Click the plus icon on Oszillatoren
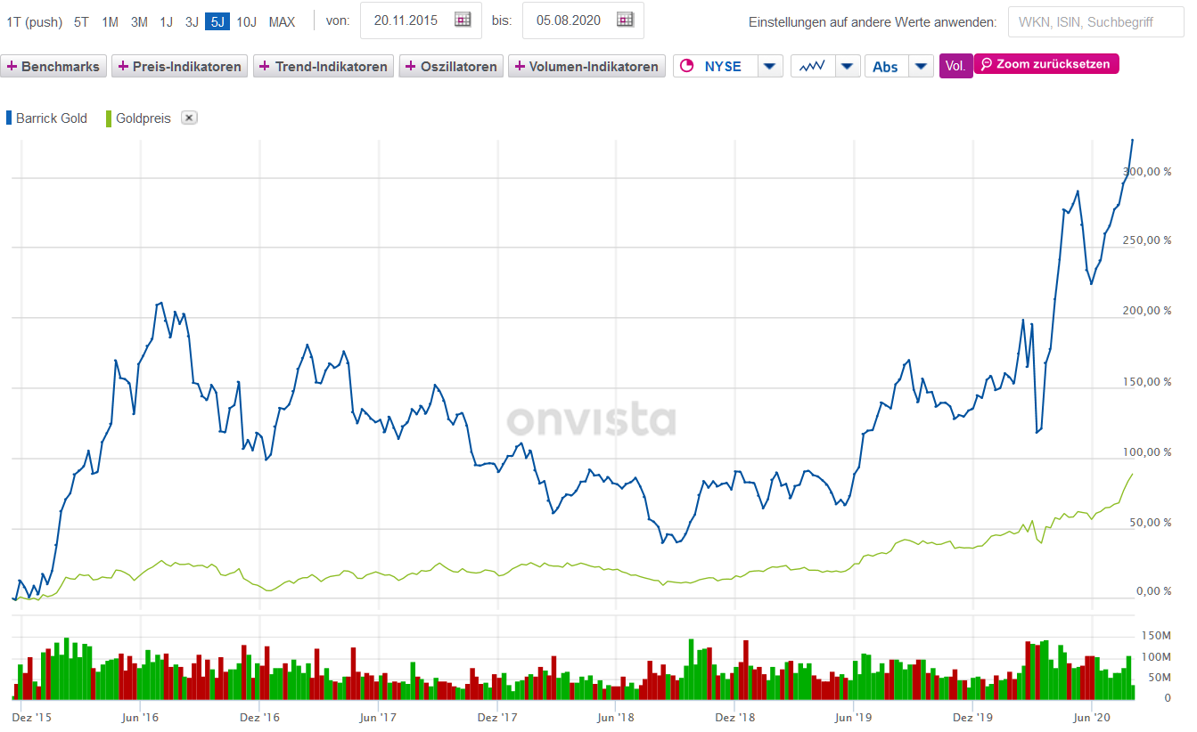 click(409, 65)
